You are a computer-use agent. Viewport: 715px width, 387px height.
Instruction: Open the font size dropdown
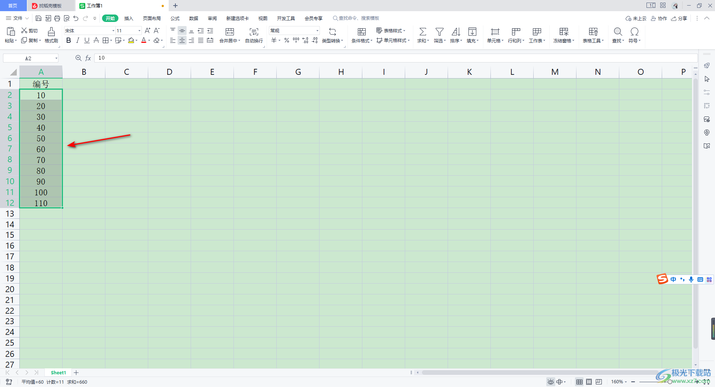tap(139, 31)
